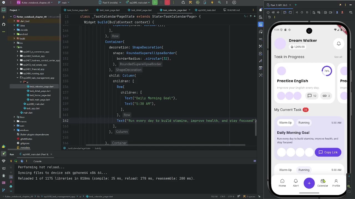The height and width of the screenshot is (199, 355).
Task: Expand the Project view selector dropdown
Action: click(x=15, y=10)
